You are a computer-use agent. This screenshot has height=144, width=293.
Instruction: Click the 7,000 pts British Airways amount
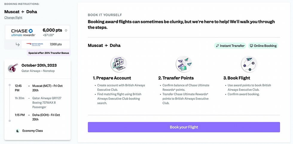tap(56, 45)
